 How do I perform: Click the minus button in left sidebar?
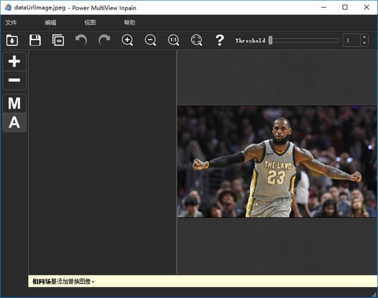(x=14, y=81)
